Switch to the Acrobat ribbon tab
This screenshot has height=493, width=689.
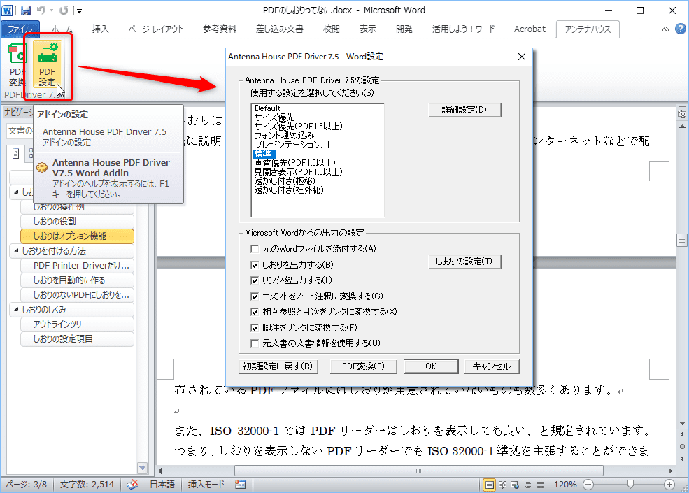(x=529, y=29)
